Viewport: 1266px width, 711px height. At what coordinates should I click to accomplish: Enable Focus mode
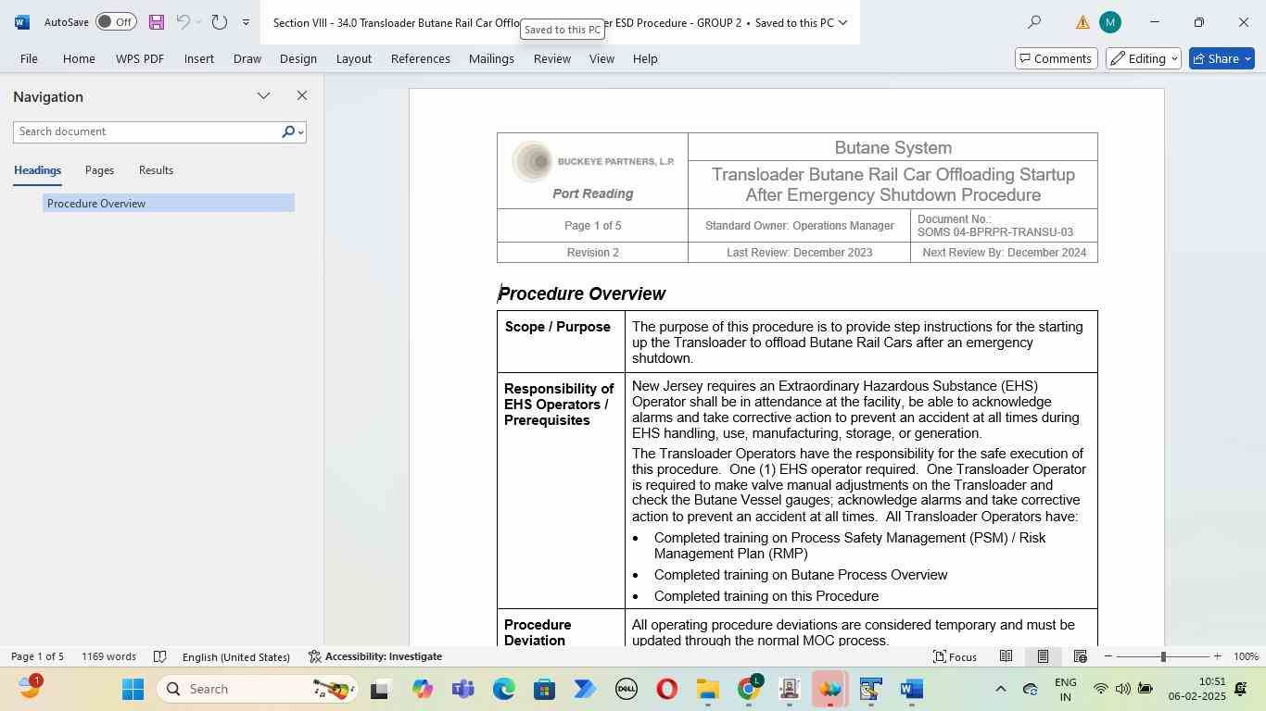coord(955,656)
